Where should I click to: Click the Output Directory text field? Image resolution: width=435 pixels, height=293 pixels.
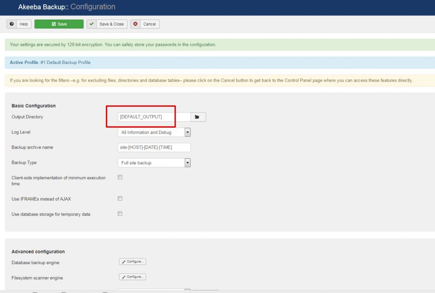point(154,117)
